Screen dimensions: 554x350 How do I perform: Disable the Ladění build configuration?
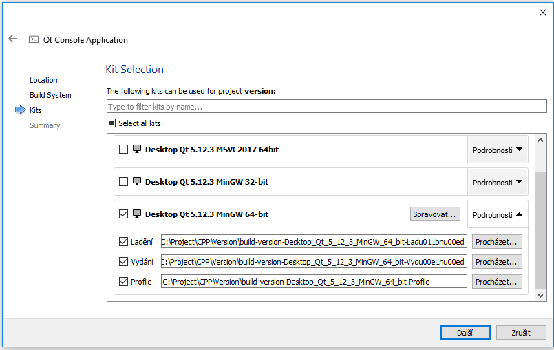pos(124,242)
